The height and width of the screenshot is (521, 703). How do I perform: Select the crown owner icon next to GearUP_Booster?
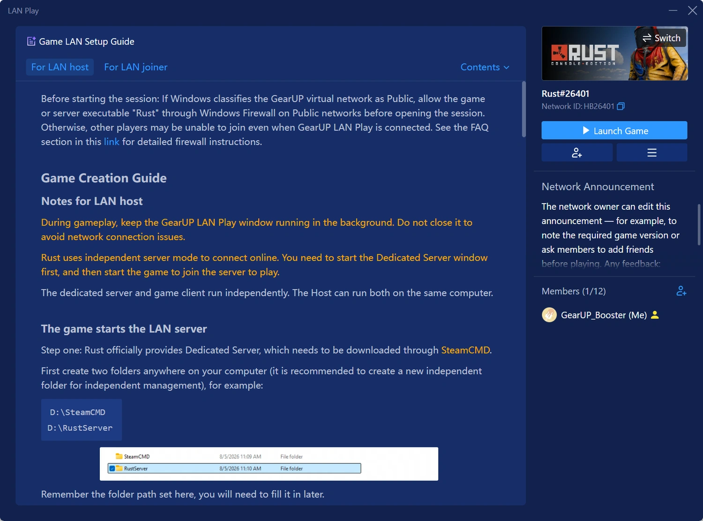[x=655, y=315]
